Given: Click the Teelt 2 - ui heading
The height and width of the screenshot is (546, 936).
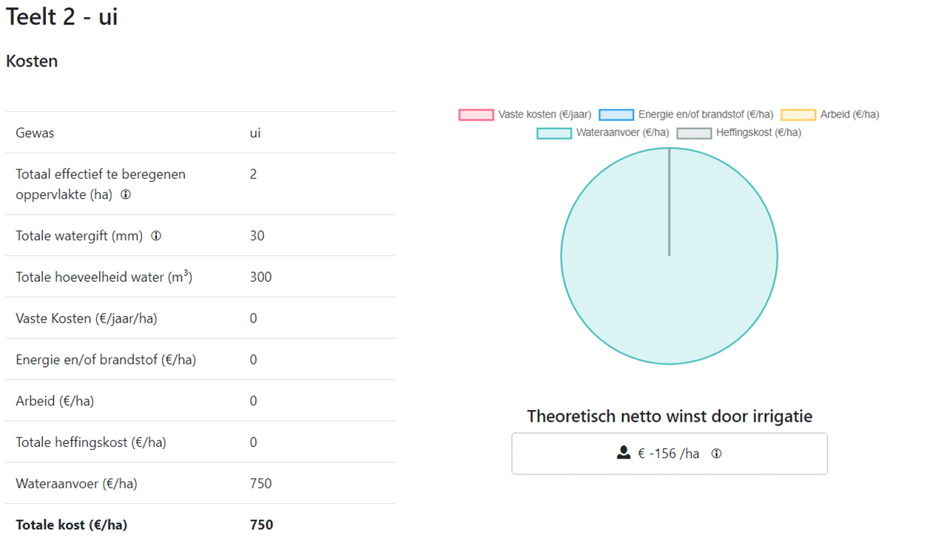Looking at the screenshot, I should tap(62, 16).
